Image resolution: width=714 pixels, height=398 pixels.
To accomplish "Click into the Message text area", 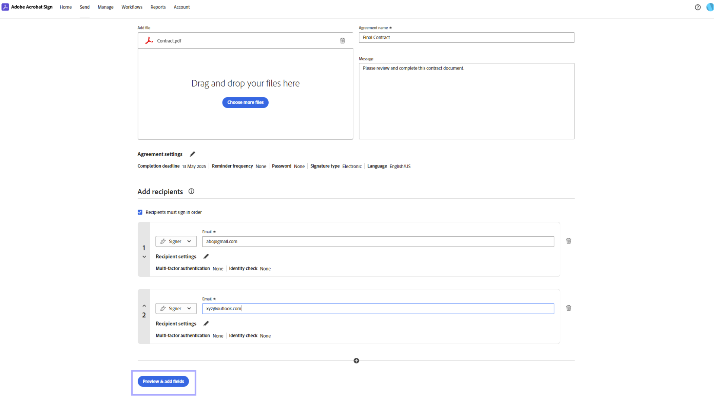I will (466, 101).
